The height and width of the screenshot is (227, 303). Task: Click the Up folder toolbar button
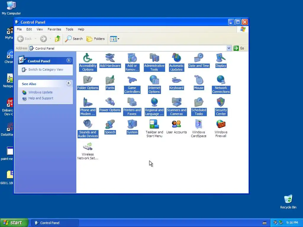coord(58,39)
